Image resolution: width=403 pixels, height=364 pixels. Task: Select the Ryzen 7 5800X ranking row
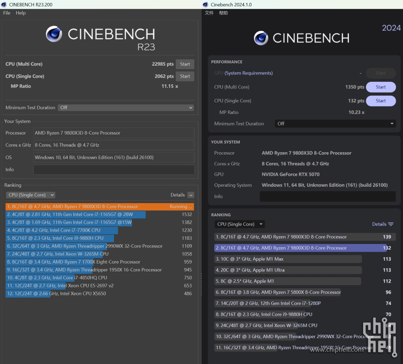(x=305, y=292)
